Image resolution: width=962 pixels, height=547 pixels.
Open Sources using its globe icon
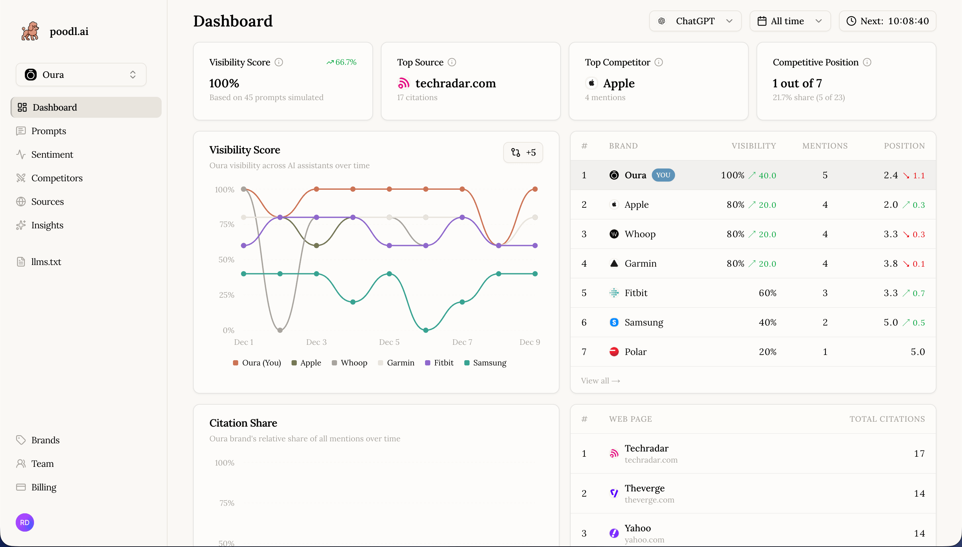[x=21, y=202]
